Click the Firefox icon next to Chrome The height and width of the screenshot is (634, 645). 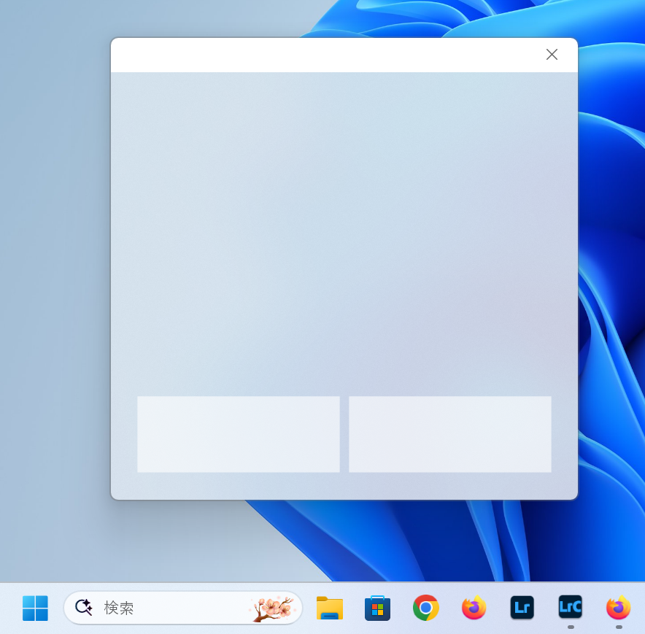474,608
